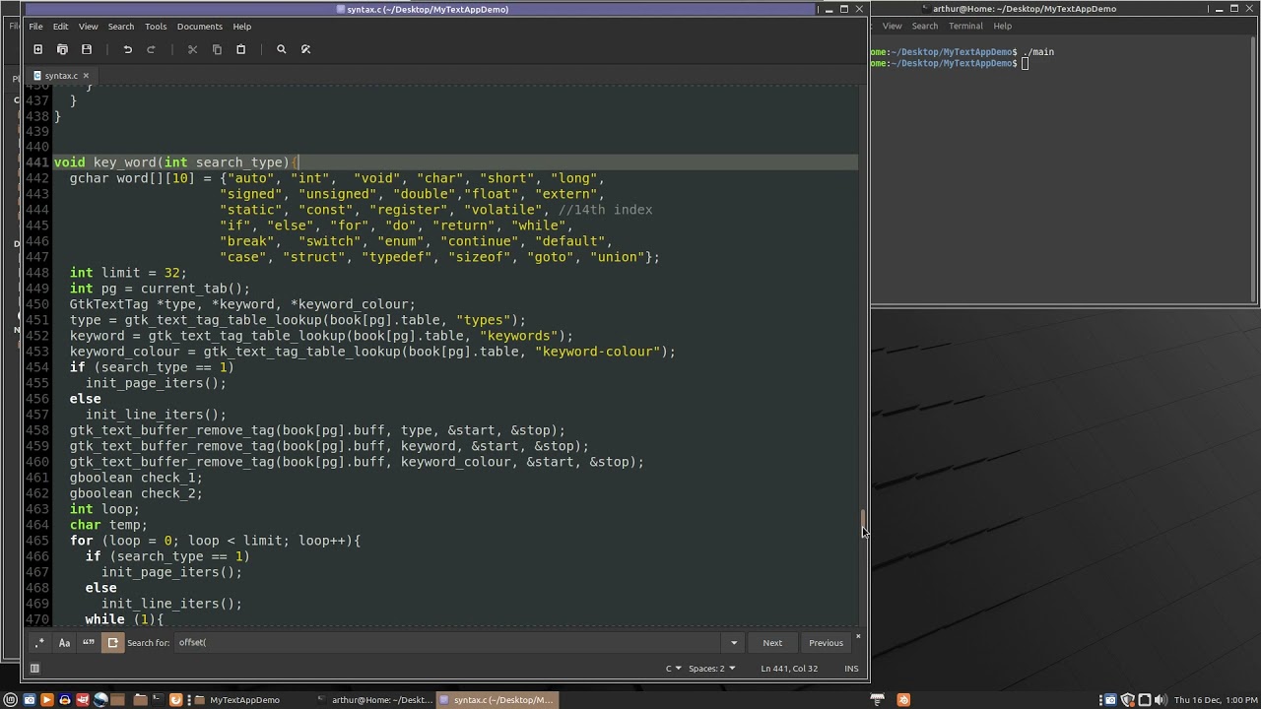Open the Tools menu in the editor

156,27
